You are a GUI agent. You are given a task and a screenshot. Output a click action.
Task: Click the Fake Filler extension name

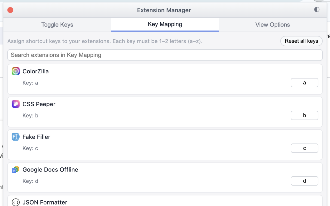36,137
